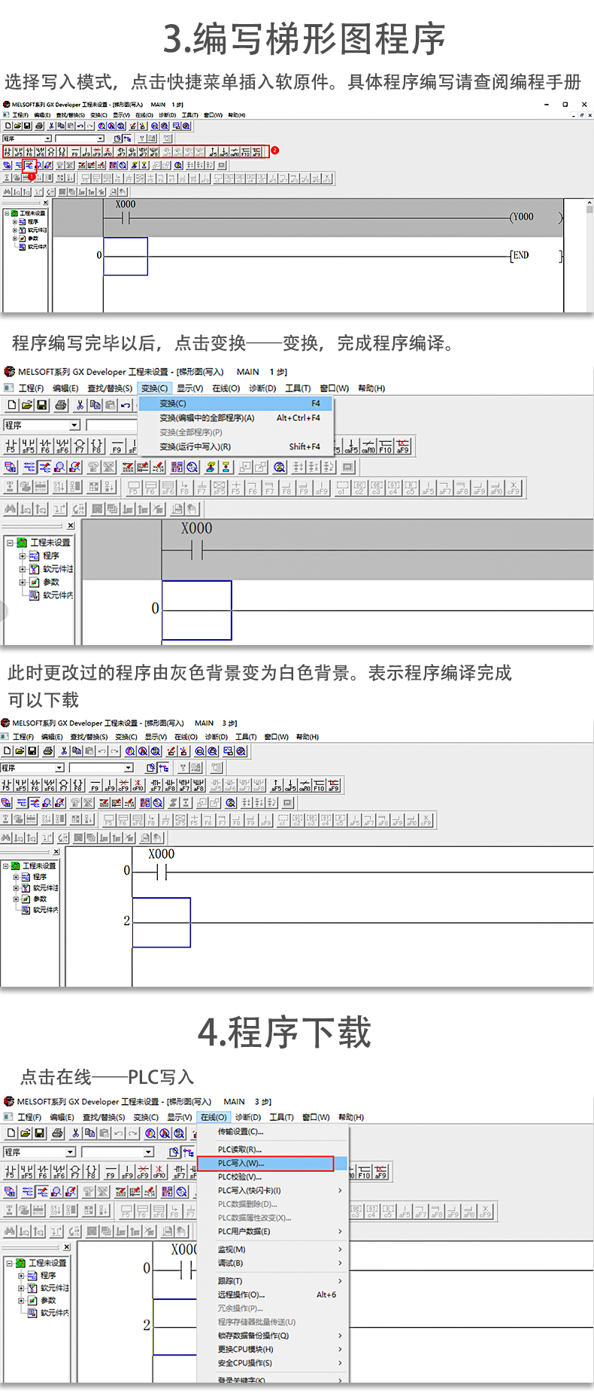Viewport: 594px width, 1400px height.
Task: Click the F5 normally-open contact icon in bottom window
Action: coord(10,1172)
